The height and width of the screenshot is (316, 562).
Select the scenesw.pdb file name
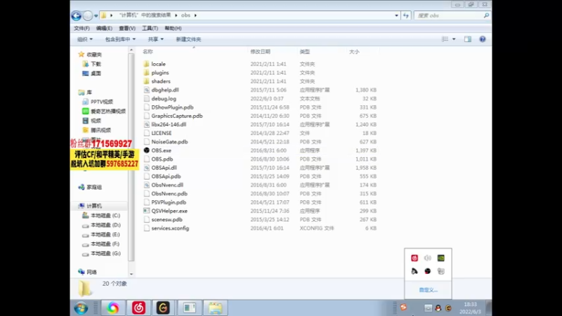pyautogui.click(x=166, y=220)
